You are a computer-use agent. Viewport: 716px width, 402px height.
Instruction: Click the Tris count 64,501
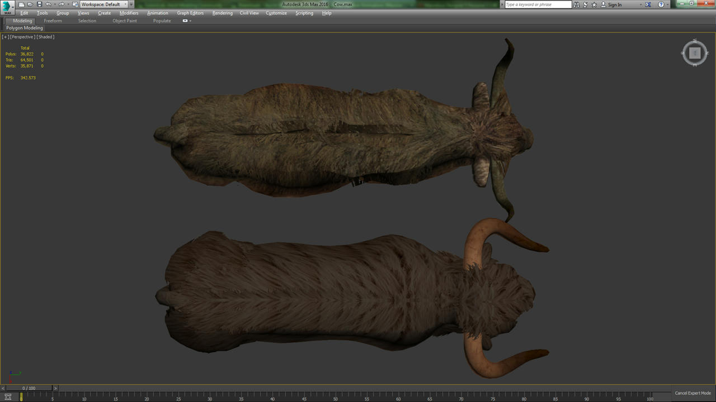(x=27, y=60)
